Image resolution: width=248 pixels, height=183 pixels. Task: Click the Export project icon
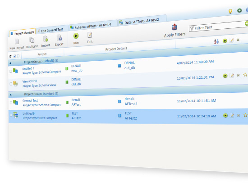[59, 38]
